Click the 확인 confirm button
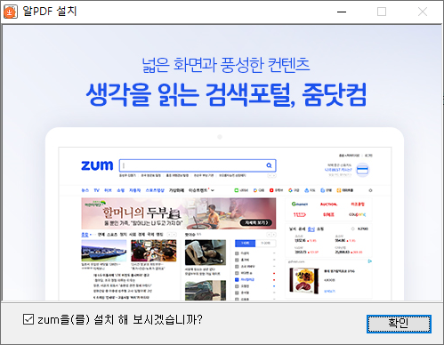 click(x=399, y=324)
